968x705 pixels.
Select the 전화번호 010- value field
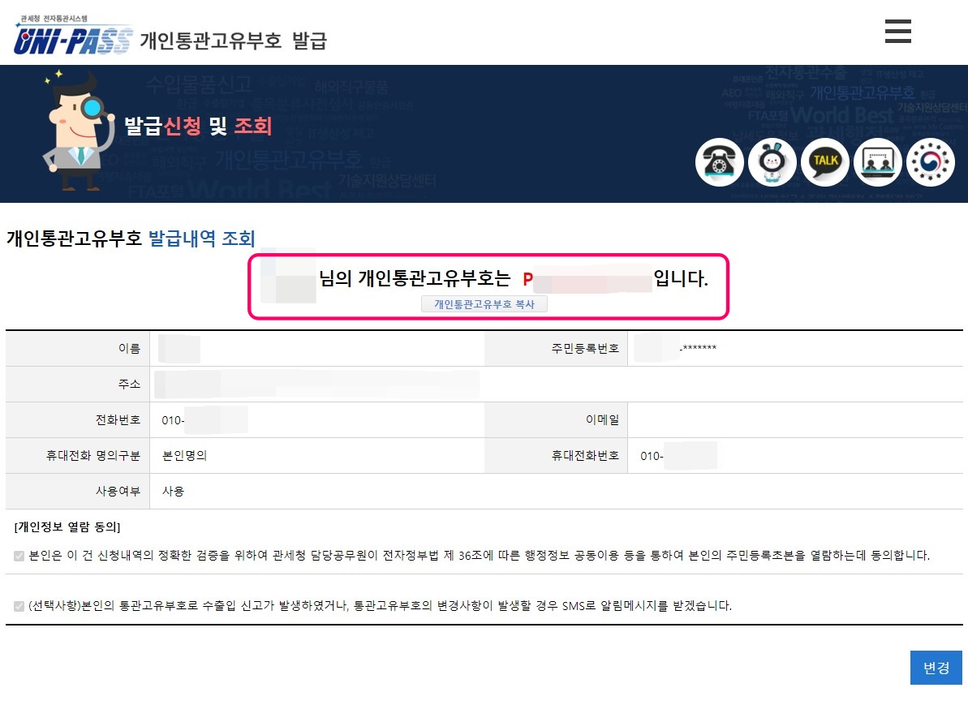tap(316, 420)
